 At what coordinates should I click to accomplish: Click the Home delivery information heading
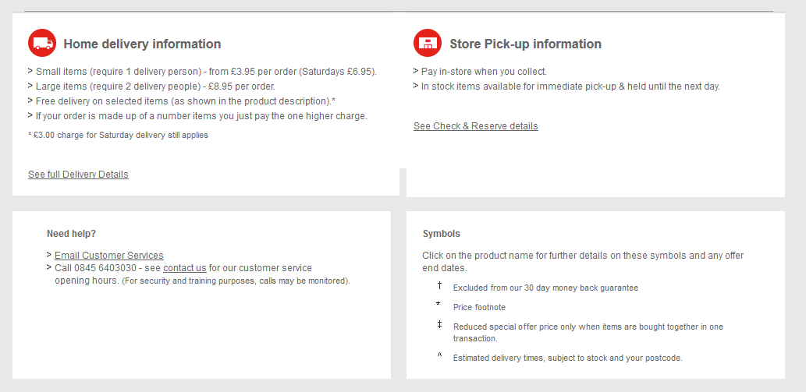click(142, 44)
